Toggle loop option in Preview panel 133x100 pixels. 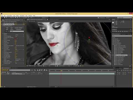[125, 31]
